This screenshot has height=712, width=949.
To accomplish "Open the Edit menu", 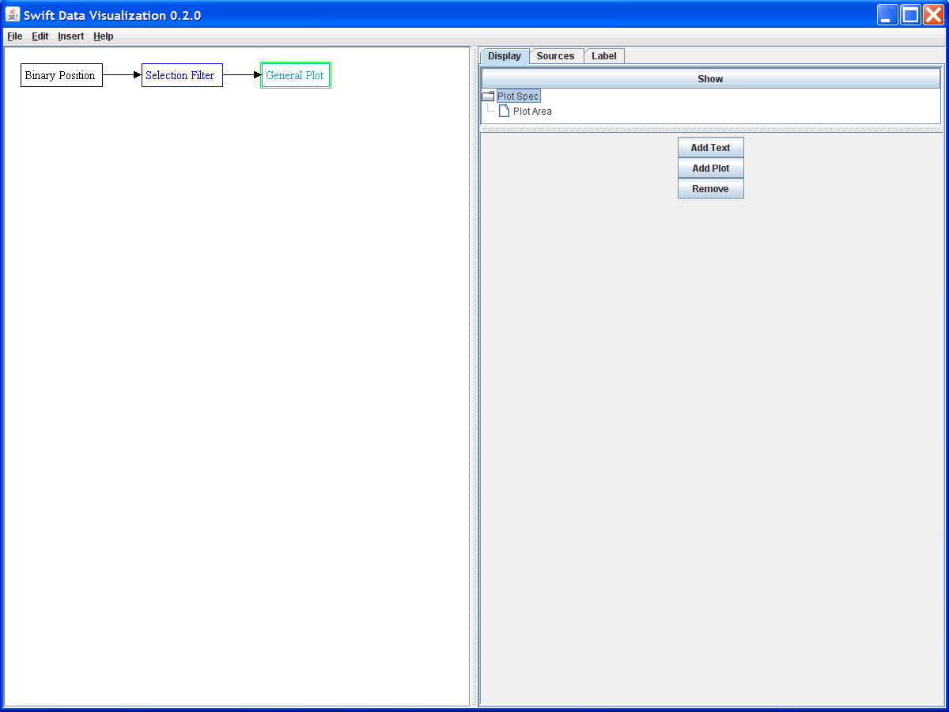I will click(40, 36).
